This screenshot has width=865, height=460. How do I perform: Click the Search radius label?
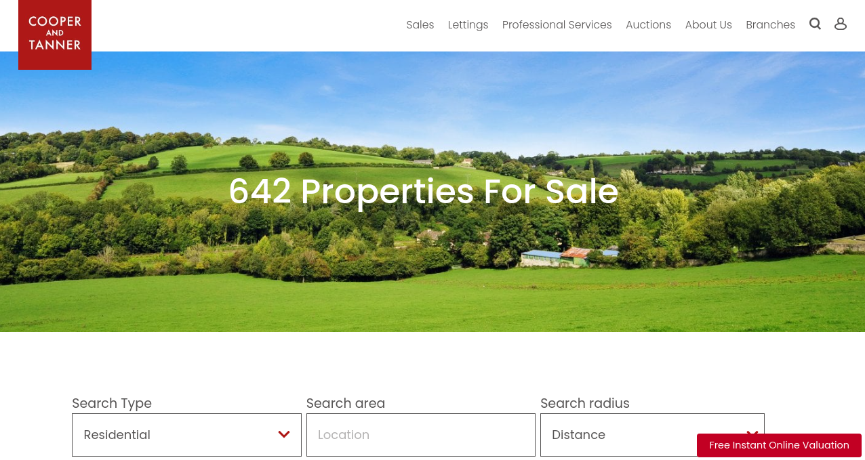pos(585,403)
